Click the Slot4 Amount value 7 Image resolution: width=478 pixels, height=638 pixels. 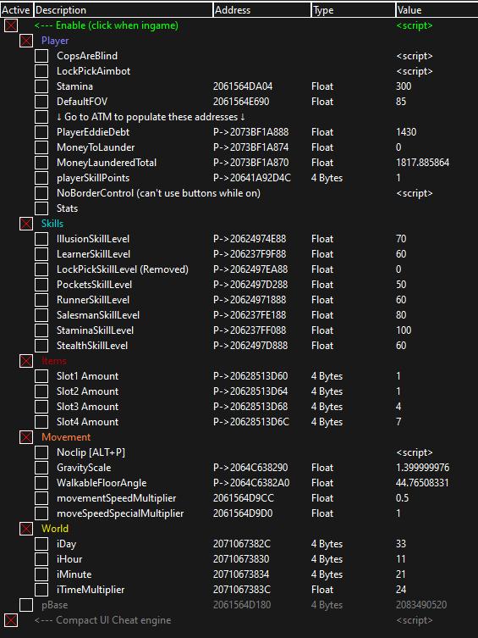pyautogui.click(x=398, y=422)
